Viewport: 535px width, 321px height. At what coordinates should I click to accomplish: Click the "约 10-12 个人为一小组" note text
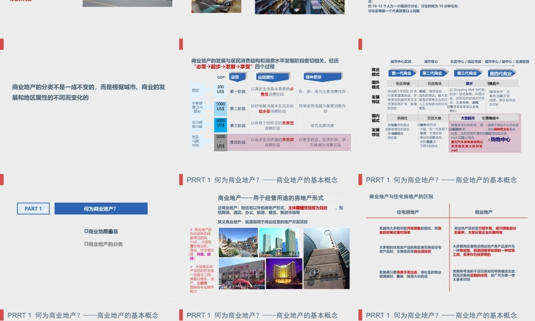click(413, 6)
